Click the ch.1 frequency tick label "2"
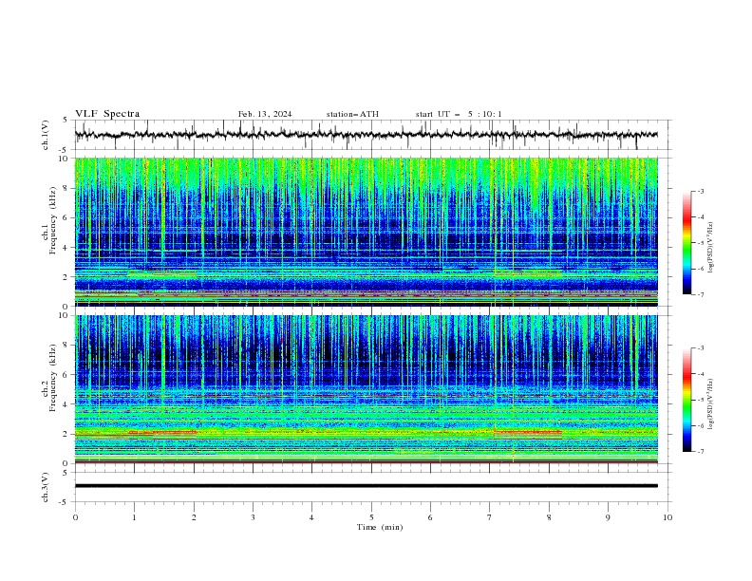Viewport: 752px width, 581px height. point(66,277)
